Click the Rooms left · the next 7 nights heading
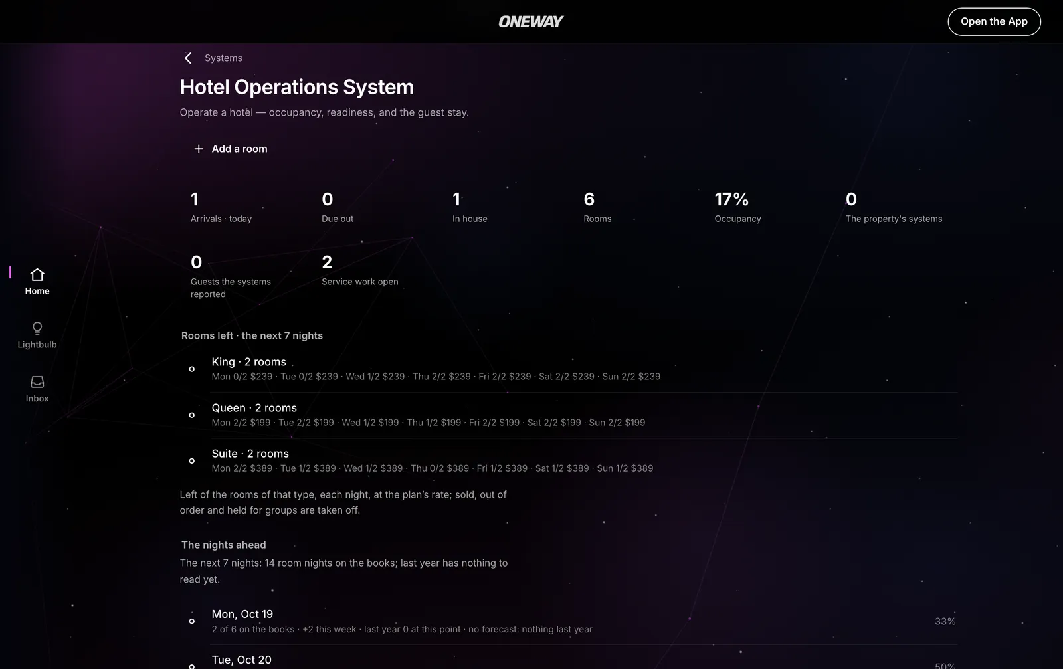The height and width of the screenshot is (669, 1063). [x=252, y=335]
